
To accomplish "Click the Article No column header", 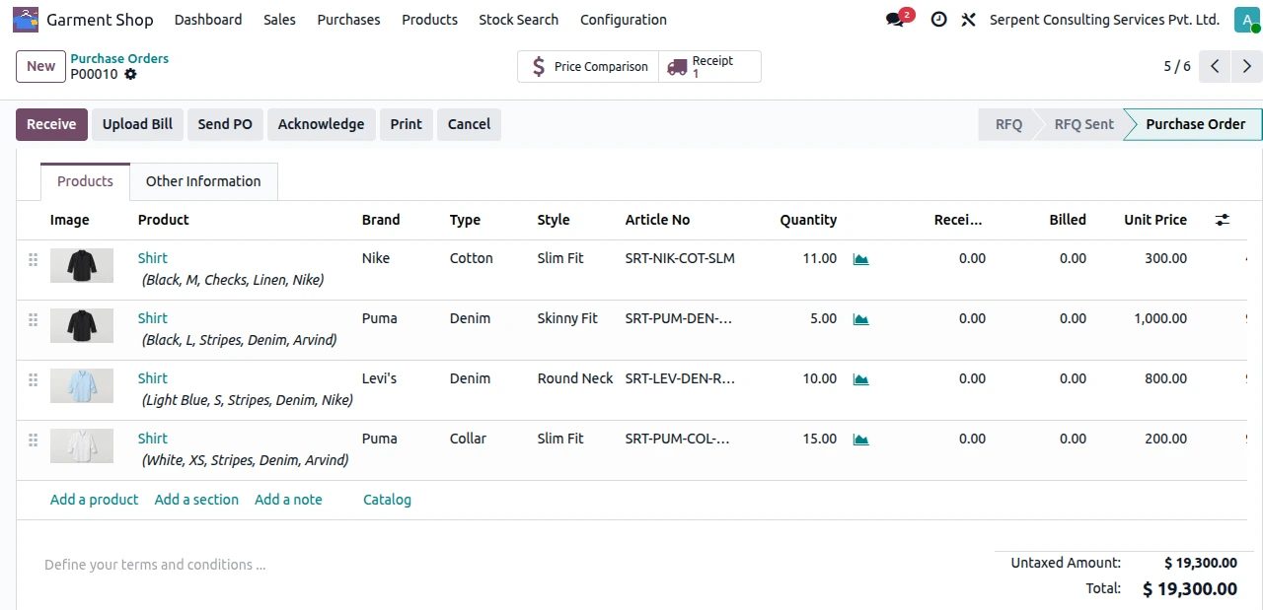I will click(x=657, y=220).
